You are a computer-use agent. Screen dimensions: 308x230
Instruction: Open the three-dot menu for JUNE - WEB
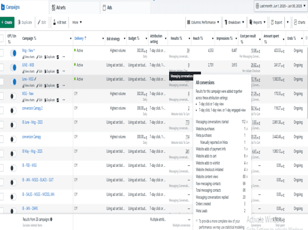click(x=64, y=71)
